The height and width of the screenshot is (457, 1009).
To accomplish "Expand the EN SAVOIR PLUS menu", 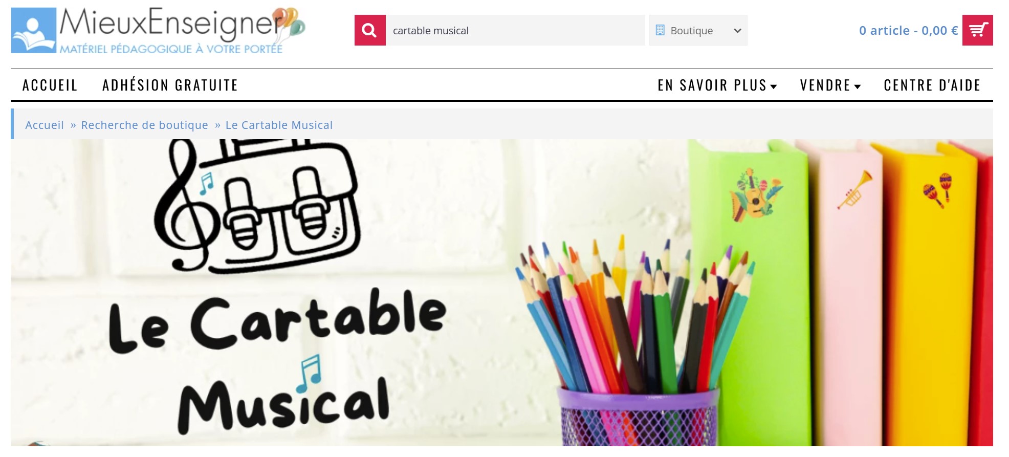I will coord(717,85).
